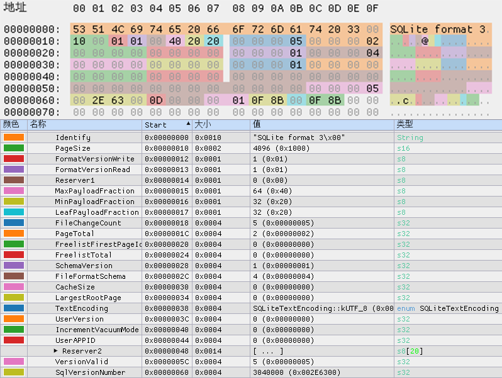502x378 pixels.
Task: Click the green color swatch for PageSize
Action: [13, 148]
